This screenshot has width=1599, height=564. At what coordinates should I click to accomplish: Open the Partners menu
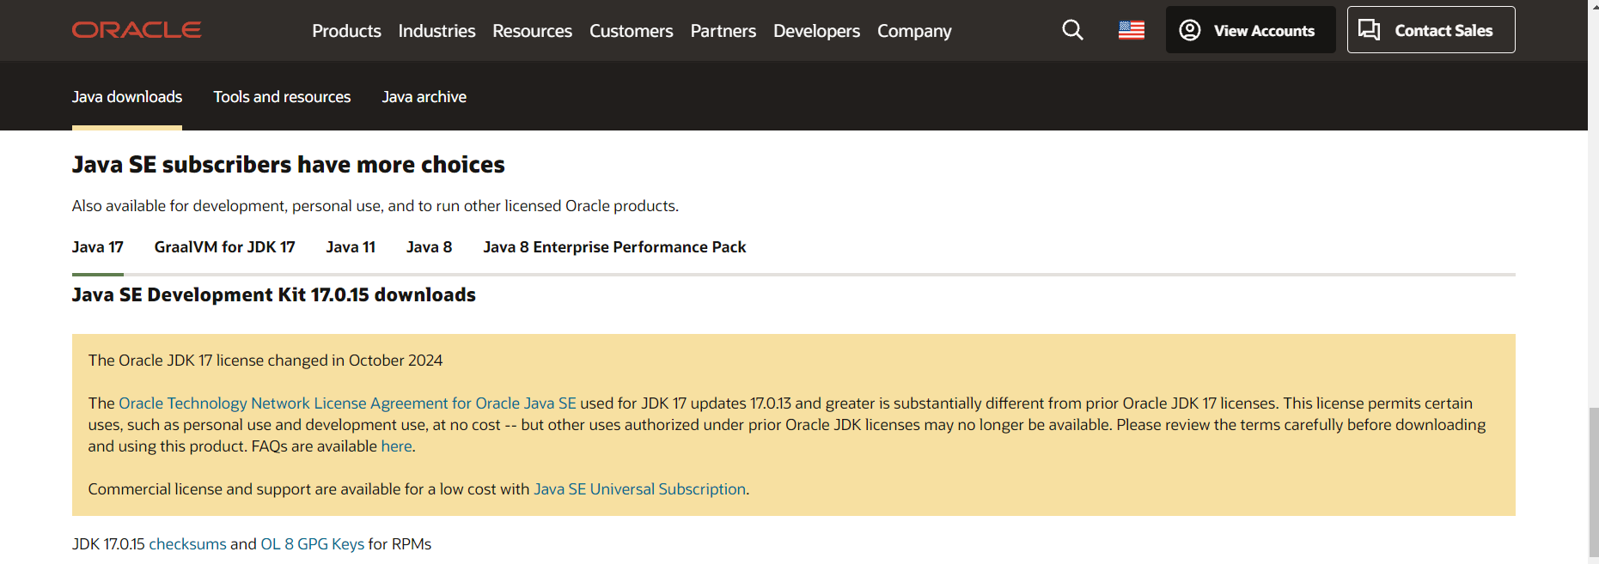(723, 31)
